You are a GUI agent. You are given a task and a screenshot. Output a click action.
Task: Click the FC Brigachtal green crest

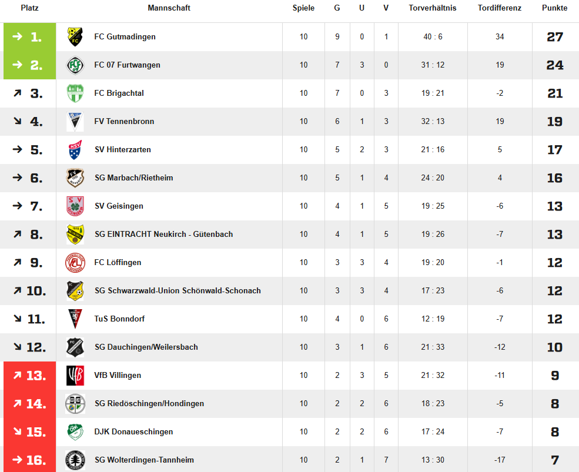click(75, 93)
